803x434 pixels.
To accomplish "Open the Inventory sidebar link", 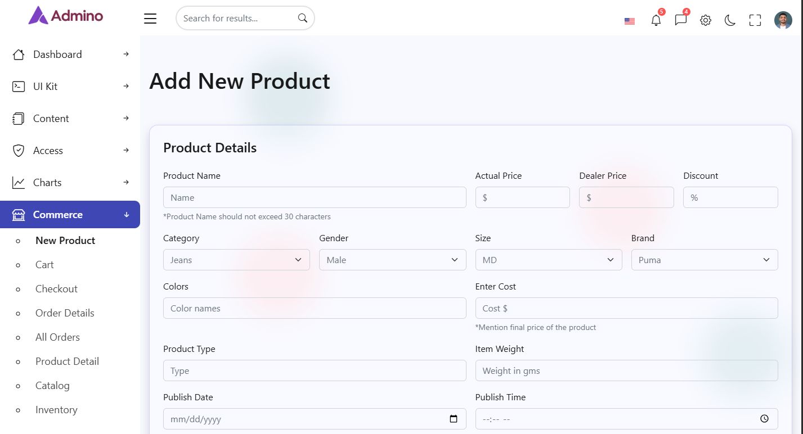I will pos(56,410).
